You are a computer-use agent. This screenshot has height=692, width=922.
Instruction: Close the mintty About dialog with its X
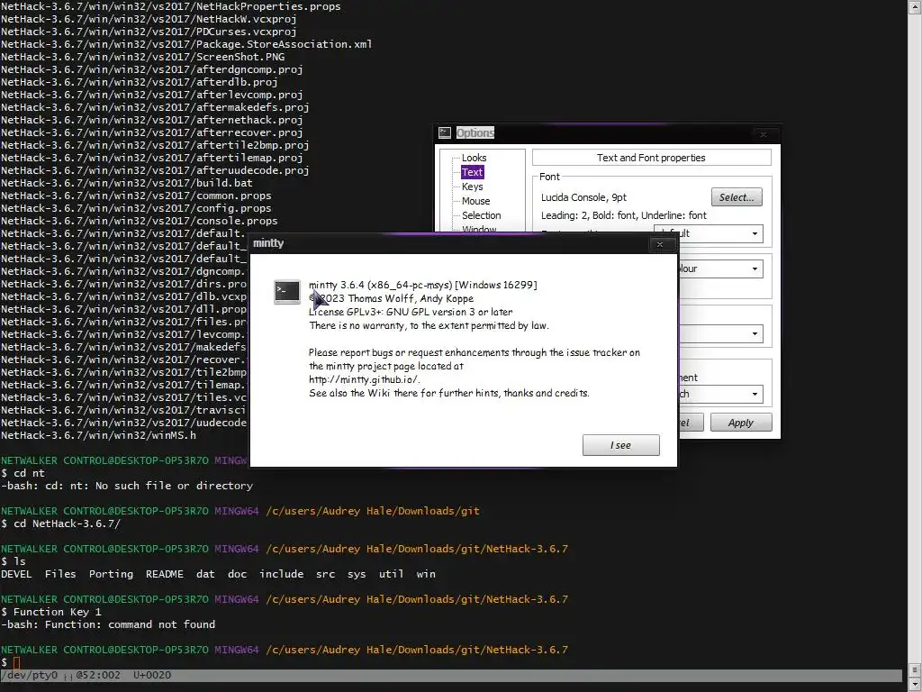(660, 244)
